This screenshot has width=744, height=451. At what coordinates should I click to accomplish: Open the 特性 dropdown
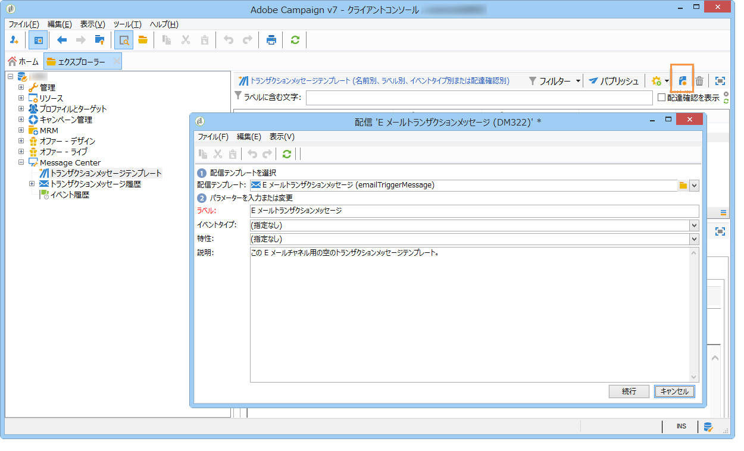pos(694,239)
